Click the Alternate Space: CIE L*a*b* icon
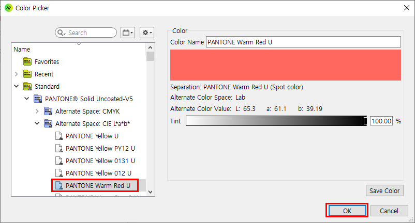 click(48, 123)
